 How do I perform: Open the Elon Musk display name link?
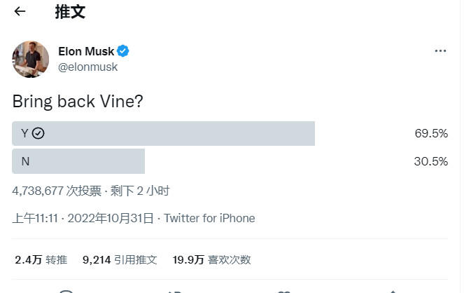point(86,51)
